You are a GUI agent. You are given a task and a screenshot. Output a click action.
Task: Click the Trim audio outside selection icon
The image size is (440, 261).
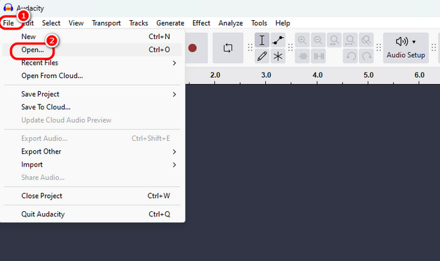[302, 56]
